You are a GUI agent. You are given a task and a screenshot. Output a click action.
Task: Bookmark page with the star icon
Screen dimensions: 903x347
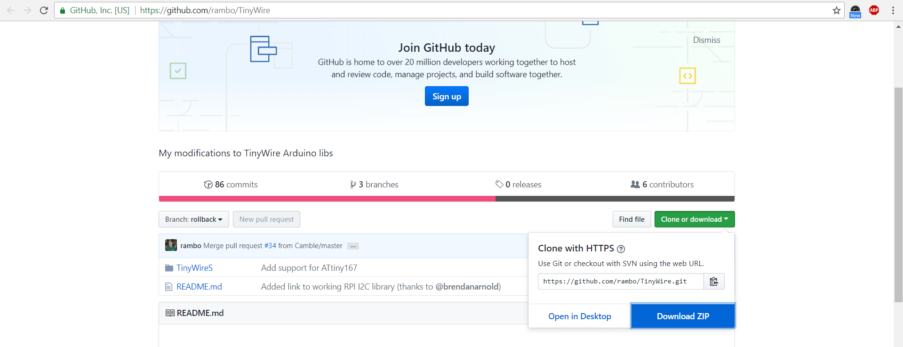836,10
